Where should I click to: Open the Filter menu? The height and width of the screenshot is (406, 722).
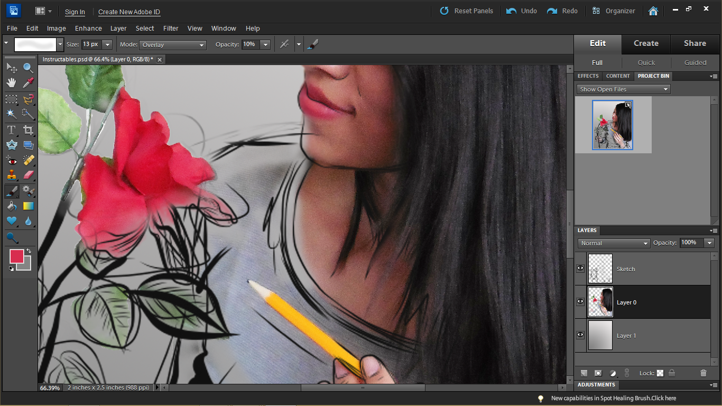click(171, 29)
